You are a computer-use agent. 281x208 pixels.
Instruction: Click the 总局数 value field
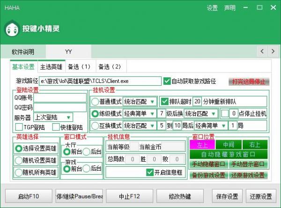pyautogui.click(x=133, y=159)
